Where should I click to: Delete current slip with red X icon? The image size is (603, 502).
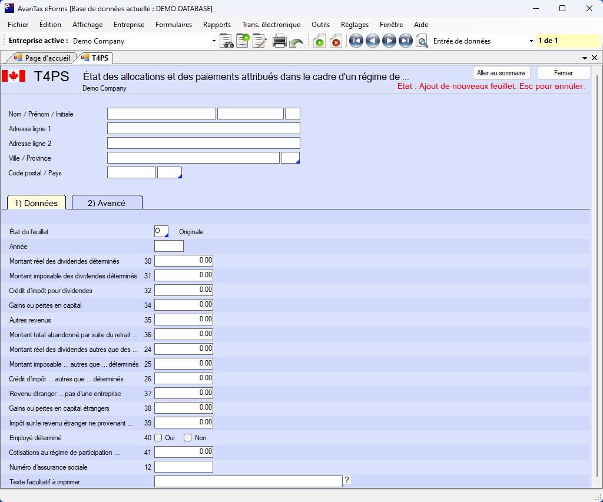click(336, 41)
